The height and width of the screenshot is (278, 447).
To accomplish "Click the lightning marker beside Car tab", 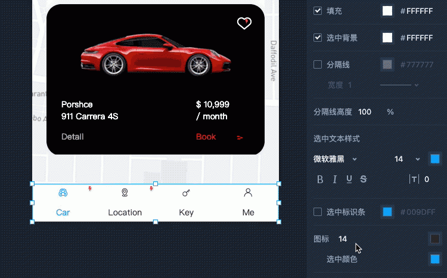I will pos(90,189).
